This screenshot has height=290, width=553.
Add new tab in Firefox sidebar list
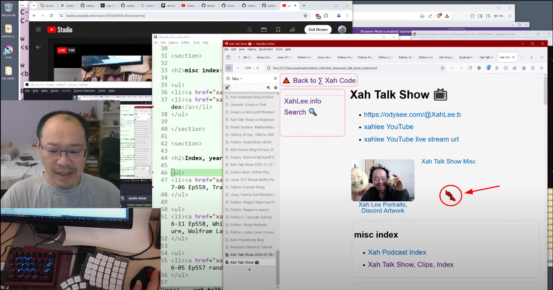(249, 270)
